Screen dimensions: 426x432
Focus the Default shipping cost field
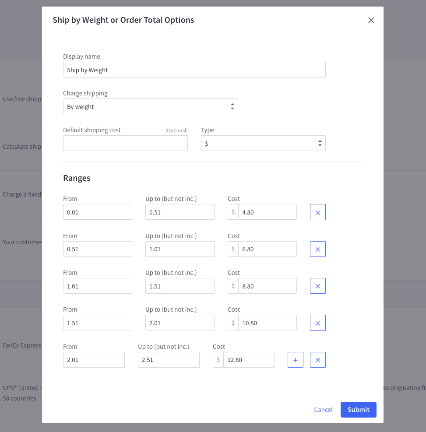[x=125, y=143]
